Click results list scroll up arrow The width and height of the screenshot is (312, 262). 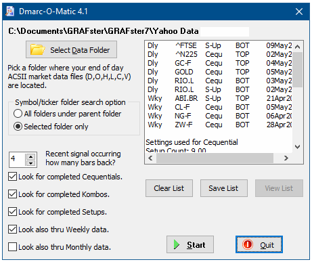pos(298,47)
